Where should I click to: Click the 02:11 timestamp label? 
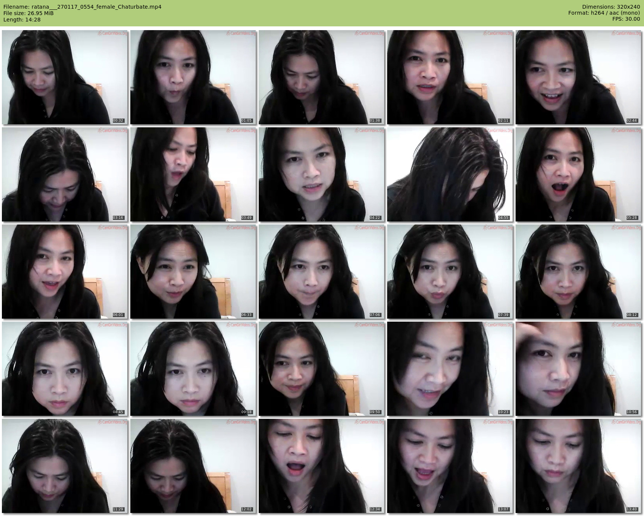pyautogui.click(x=503, y=121)
